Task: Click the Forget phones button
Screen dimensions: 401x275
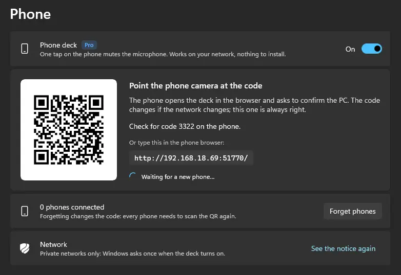Action: tap(352, 211)
